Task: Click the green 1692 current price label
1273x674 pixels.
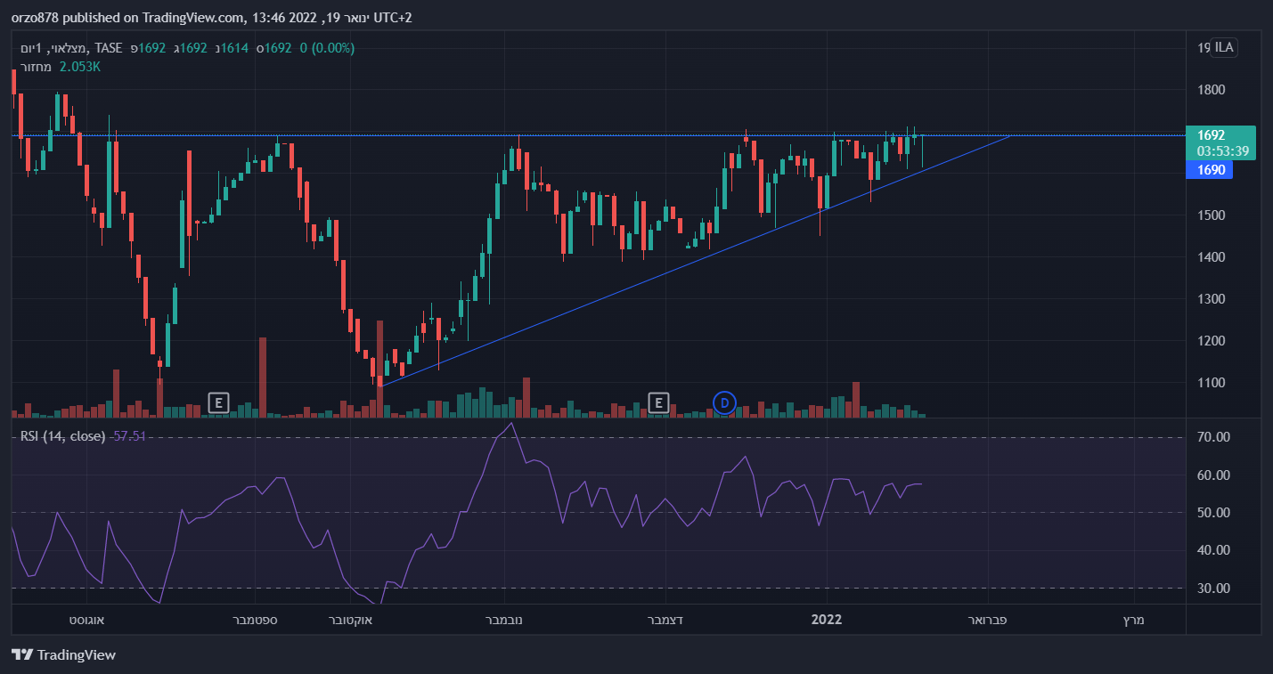Action: coord(1221,142)
